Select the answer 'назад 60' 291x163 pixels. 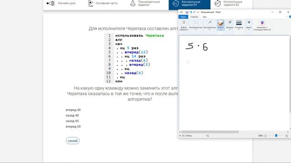(x=72, y=121)
